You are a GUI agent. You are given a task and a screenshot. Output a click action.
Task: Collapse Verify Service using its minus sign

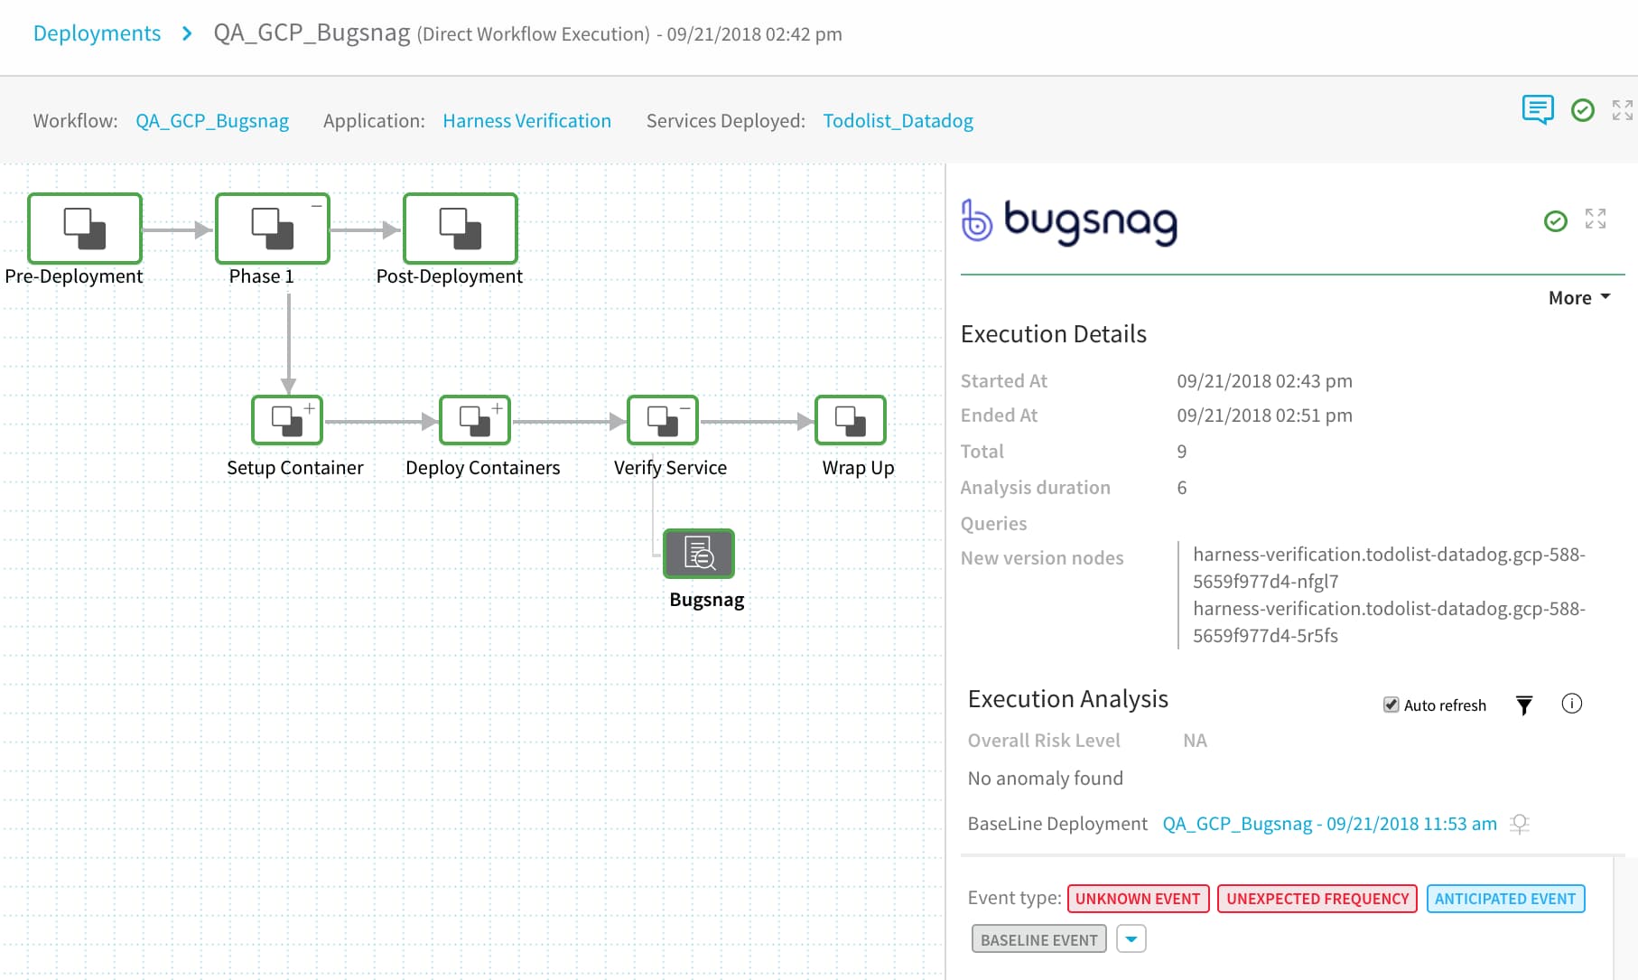[x=685, y=408]
